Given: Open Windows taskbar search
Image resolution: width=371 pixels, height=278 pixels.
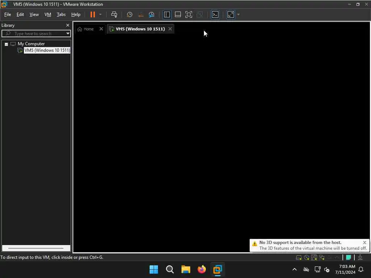Looking at the screenshot, I should [x=170, y=269].
